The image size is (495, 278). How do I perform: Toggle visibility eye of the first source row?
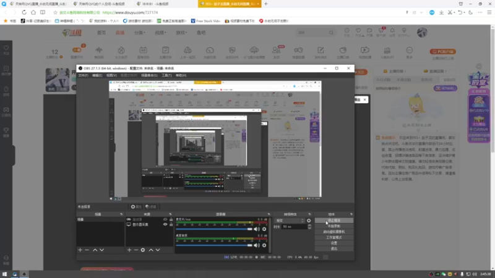coord(165,219)
